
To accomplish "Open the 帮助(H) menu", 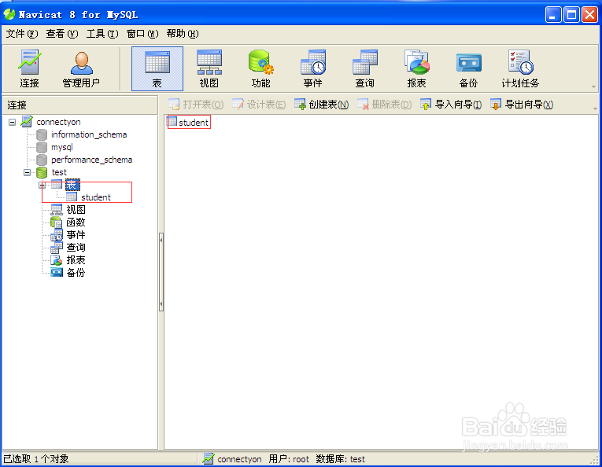I will pos(183,34).
